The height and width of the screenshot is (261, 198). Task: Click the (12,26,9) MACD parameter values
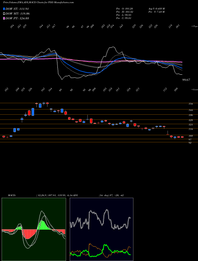click(x=55, y=195)
